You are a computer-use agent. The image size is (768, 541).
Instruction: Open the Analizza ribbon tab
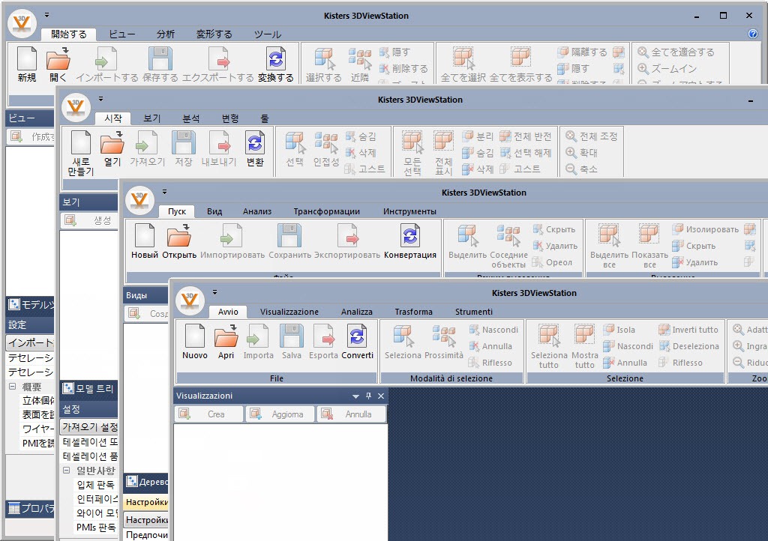coord(356,312)
